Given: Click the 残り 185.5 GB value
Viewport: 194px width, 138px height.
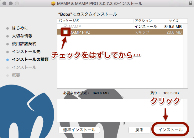Looking at the screenshot, I should pyautogui.click(x=171, y=93).
